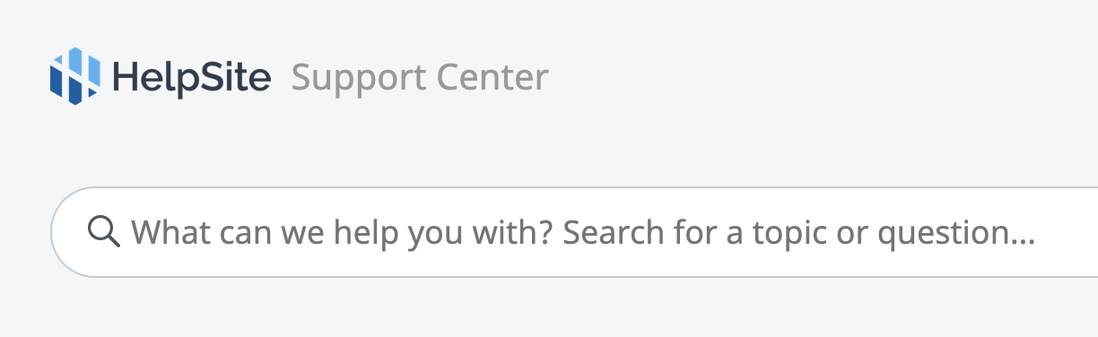Open homepage via the HelpSite wordmark
Screen dimensions: 1098x337
[192, 78]
